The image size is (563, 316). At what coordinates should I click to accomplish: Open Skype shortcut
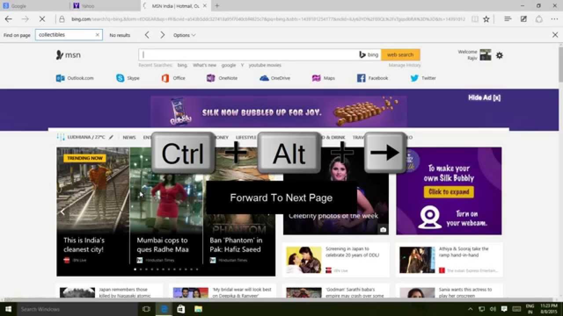[x=128, y=78]
